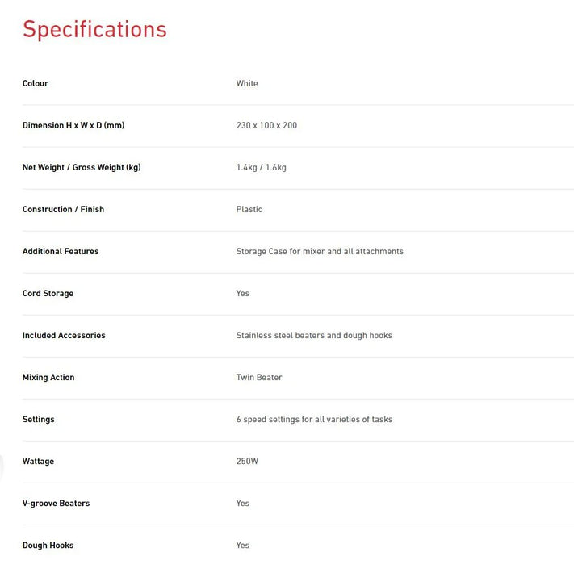Click the Net Weight / Gross Weight label
The image size is (574, 565).
pos(82,168)
